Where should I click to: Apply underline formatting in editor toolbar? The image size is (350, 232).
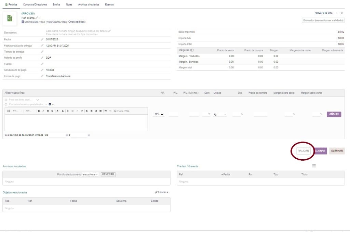point(47,111)
